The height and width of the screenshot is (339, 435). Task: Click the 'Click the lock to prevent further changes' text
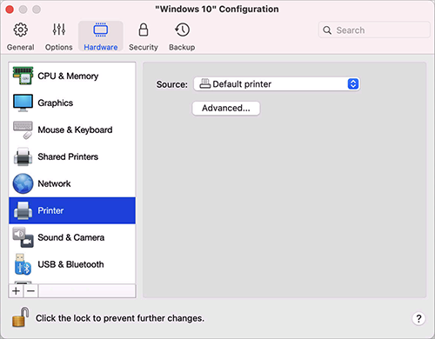(120, 318)
